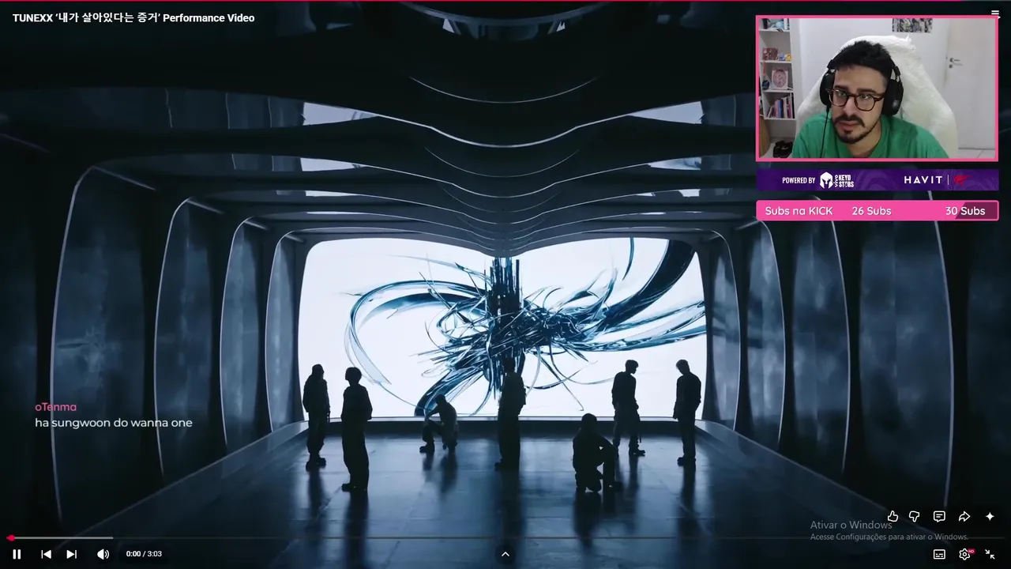Click the 0:00 / 3:03 time display
Screen dimensions: 1011x569
(144, 554)
